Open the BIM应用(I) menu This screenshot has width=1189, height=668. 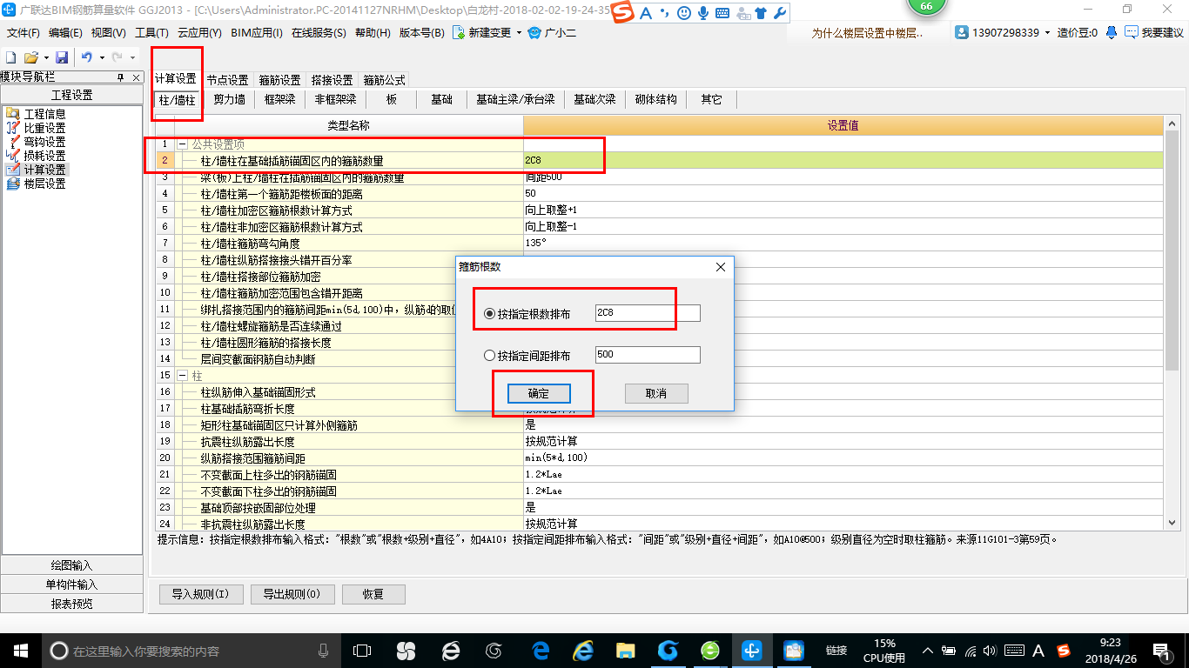pos(257,33)
